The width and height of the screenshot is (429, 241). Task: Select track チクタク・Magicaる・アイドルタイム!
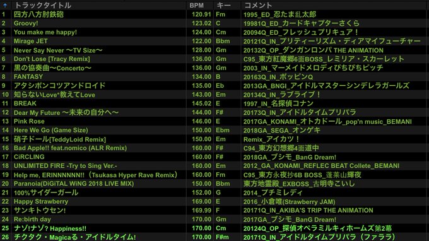point(74,237)
